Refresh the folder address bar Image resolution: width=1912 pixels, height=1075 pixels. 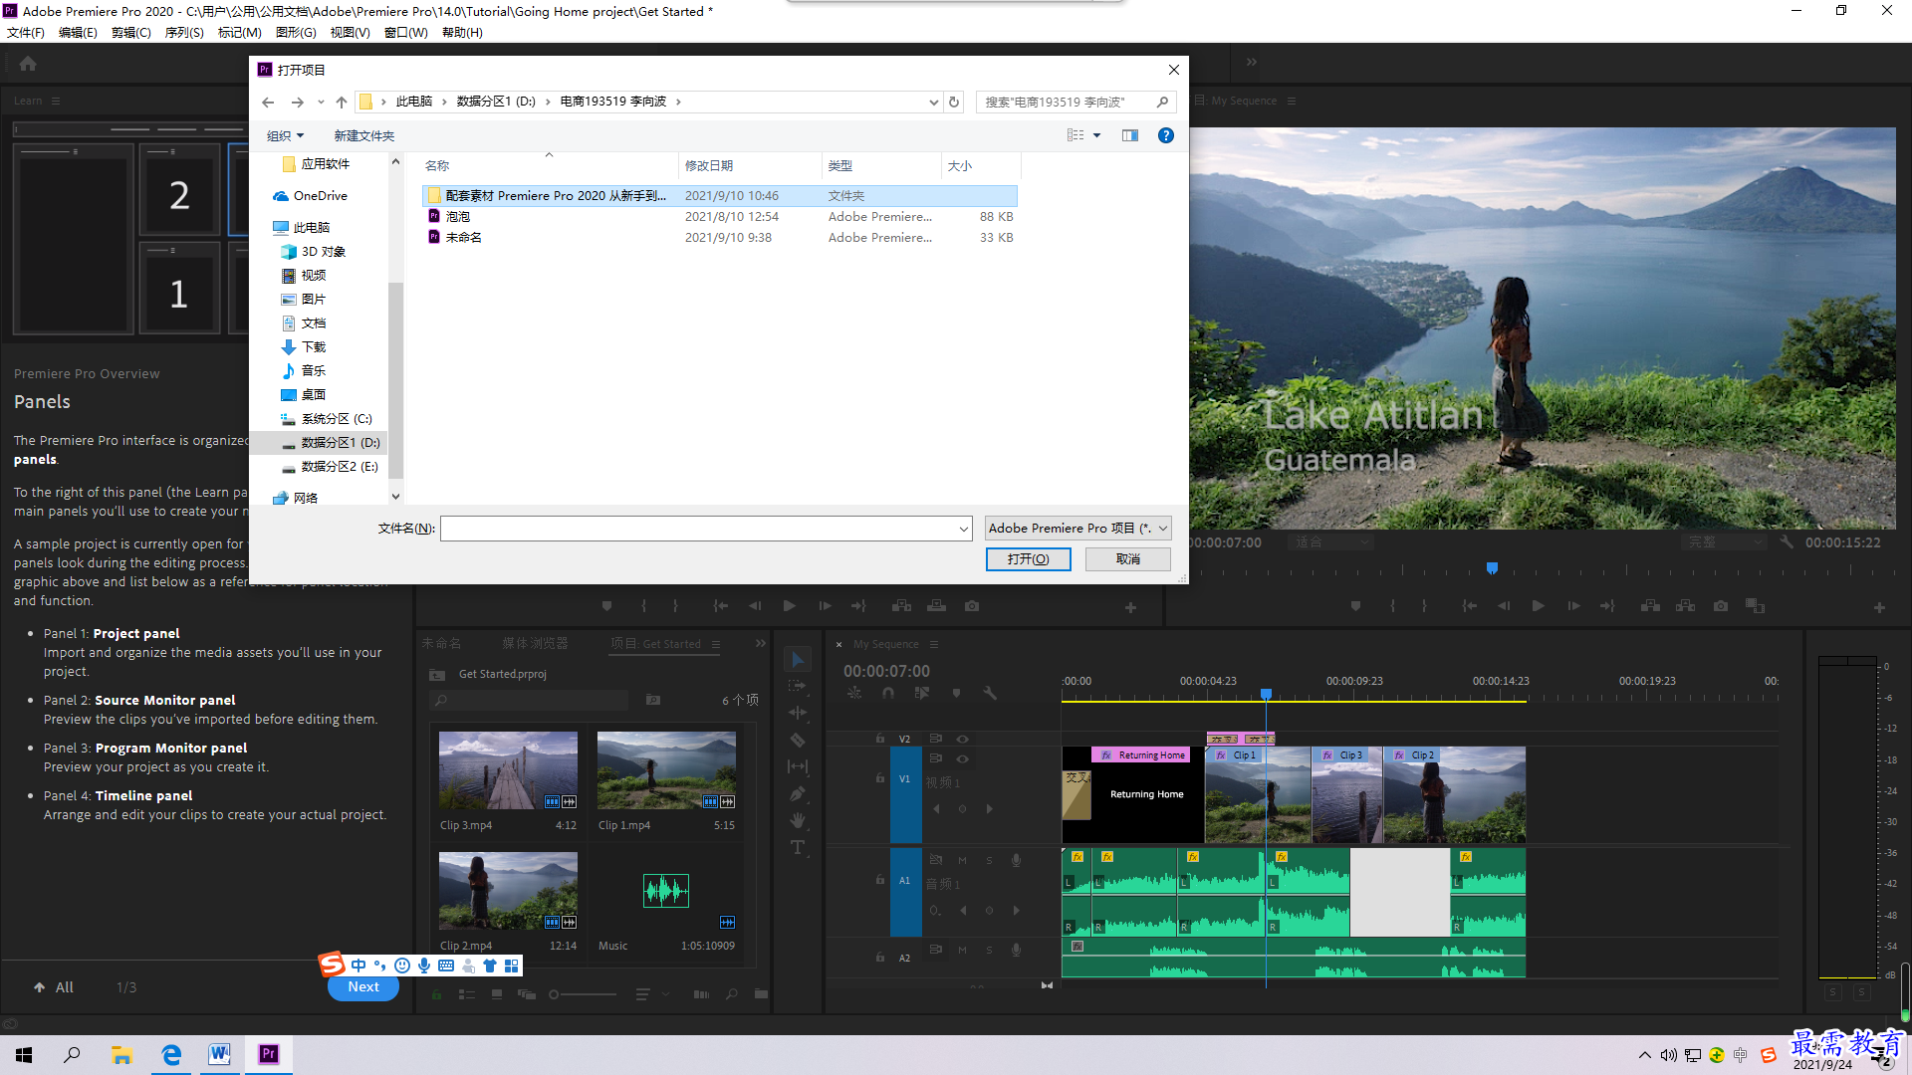954,102
